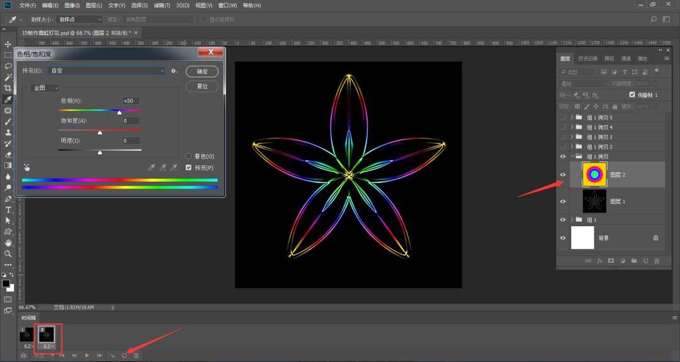Select the Move tool
This screenshot has width=680, height=362.
8,45
